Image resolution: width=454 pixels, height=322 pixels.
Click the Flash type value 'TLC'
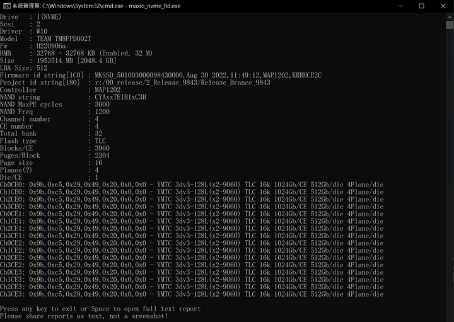[x=100, y=141]
